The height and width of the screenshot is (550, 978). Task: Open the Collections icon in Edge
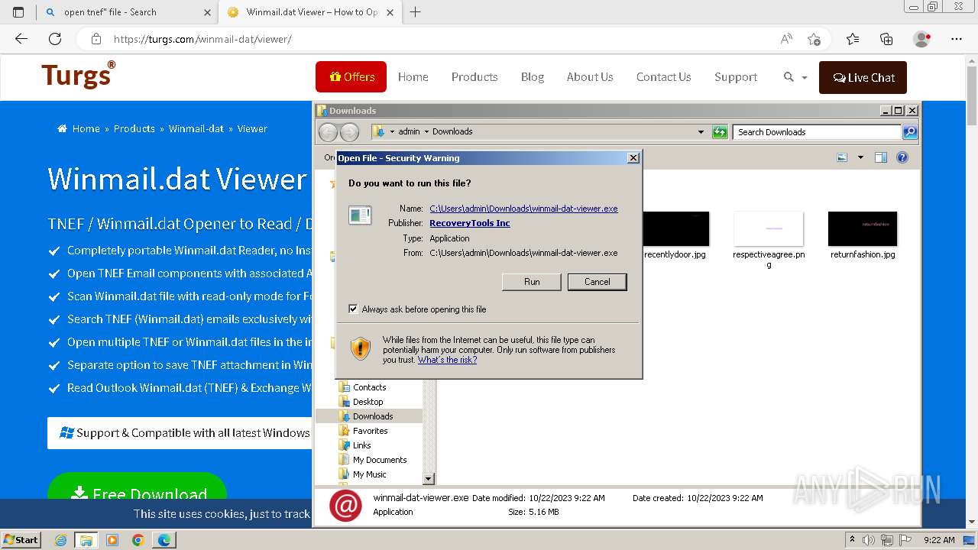tap(886, 39)
